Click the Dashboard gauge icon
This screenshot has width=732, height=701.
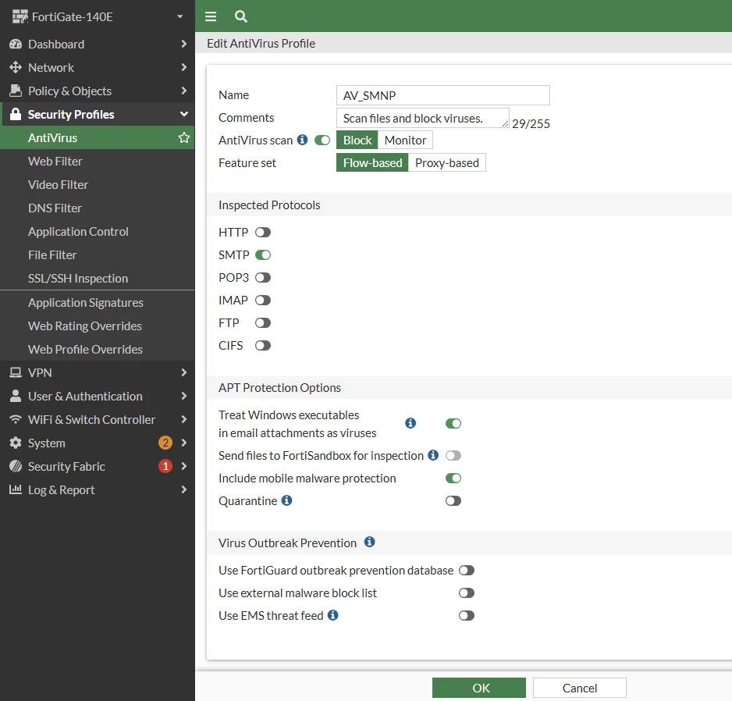tap(16, 44)
